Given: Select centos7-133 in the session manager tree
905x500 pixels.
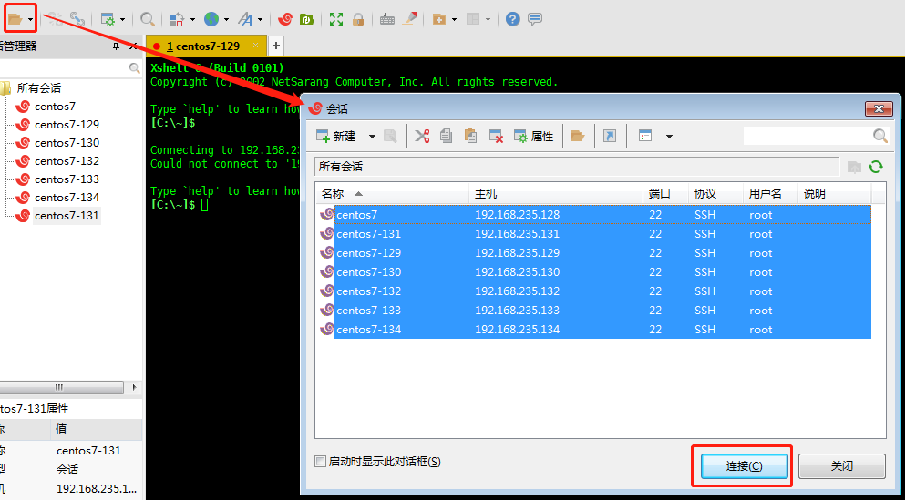Looking at the screenshot, I should pyautogui.click(x=67, y=179).
